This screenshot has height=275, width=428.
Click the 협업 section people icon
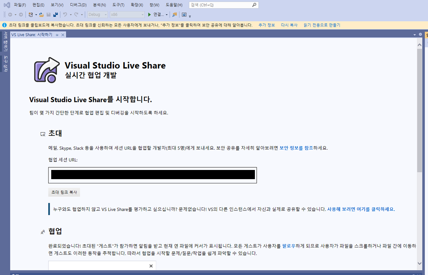pos(43,232)
